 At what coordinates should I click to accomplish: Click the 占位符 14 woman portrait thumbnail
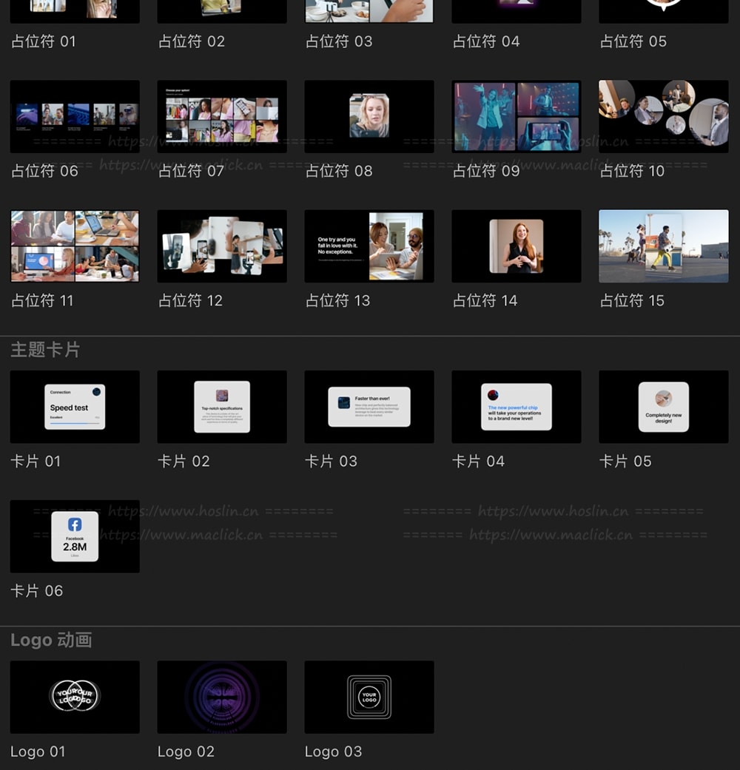point(517,246)
